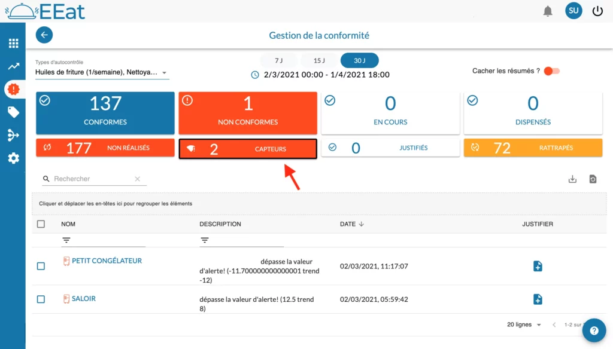Click date 02/03/2021, 11:17:07
Image resolution: width=613 pixels, height=349 pixels.
point(374,267)
